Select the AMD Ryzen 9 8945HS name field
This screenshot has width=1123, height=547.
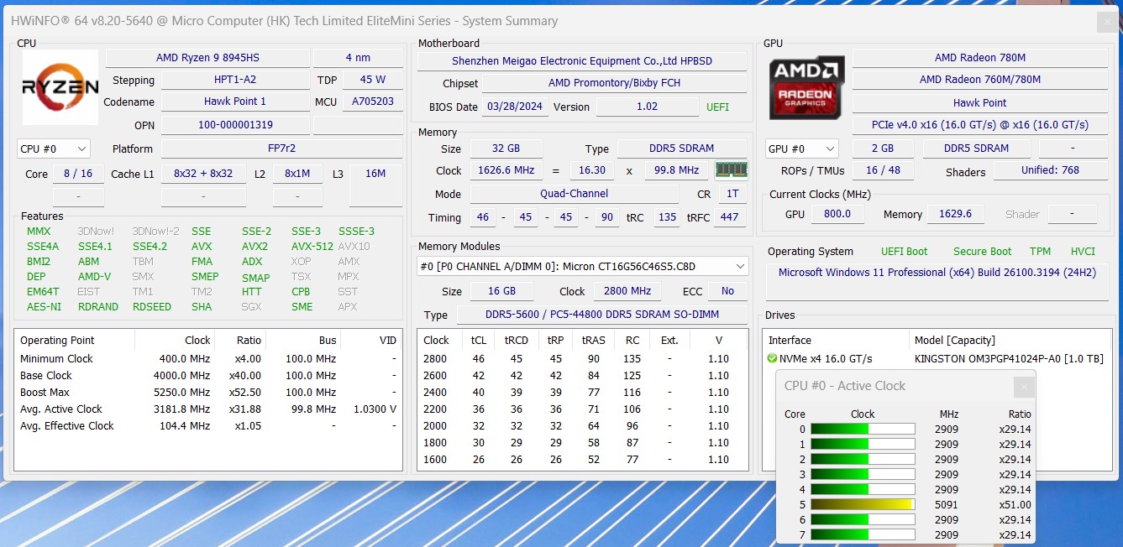pyautogui.click(x=207, y=58)
